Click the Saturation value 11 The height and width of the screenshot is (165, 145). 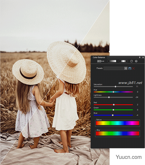tap(137, 87)
